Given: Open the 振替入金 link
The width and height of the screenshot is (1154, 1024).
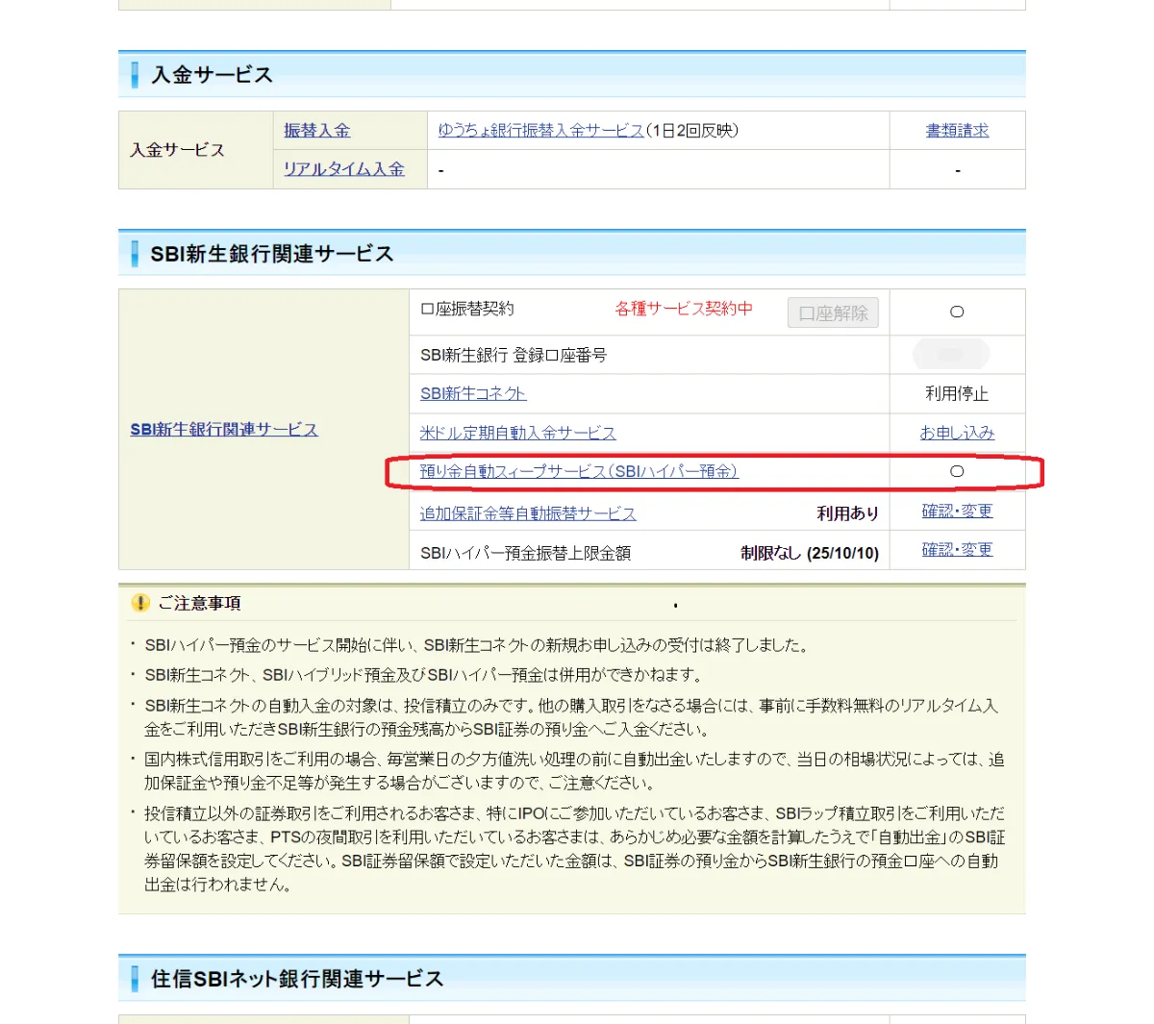Looking at the screenshot, I should pos(316,131).
